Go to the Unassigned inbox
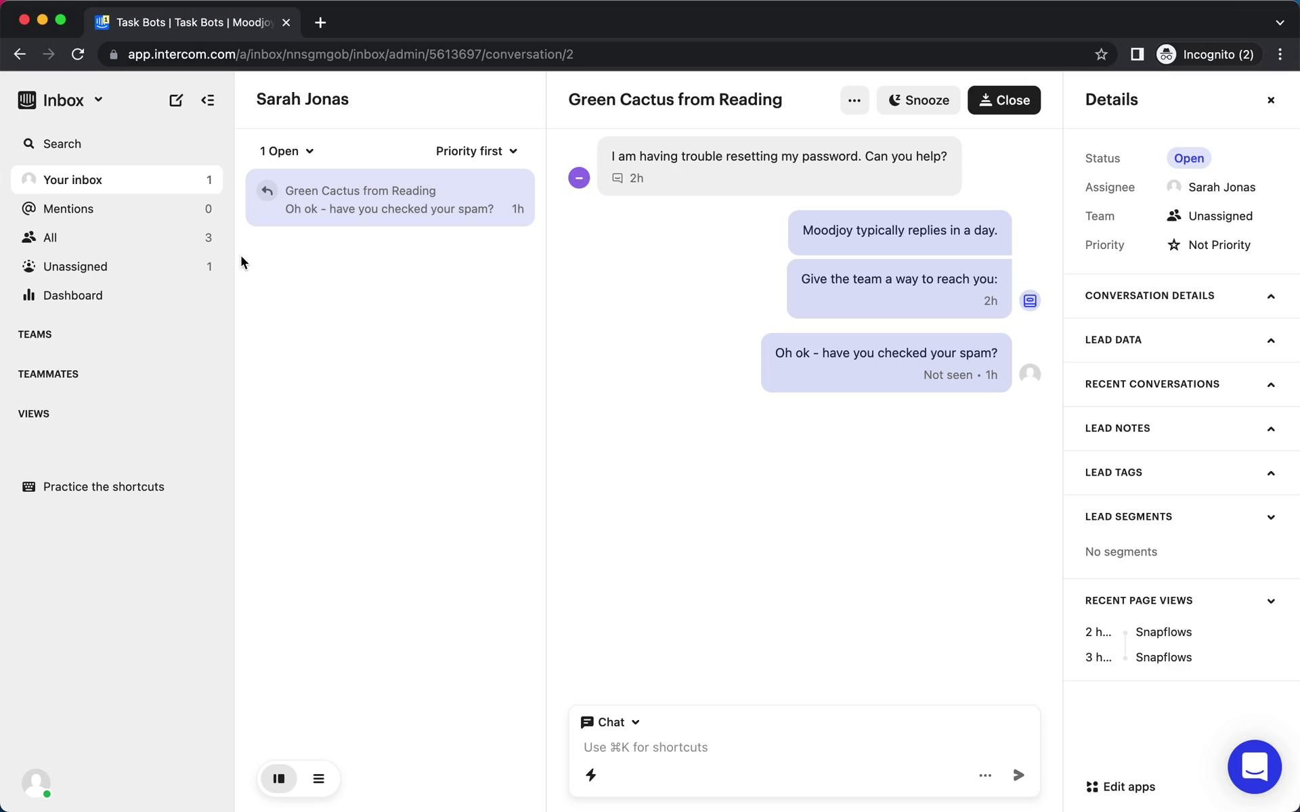The width and height of the screenshot is (1300, 812). [x=75, y=267]
